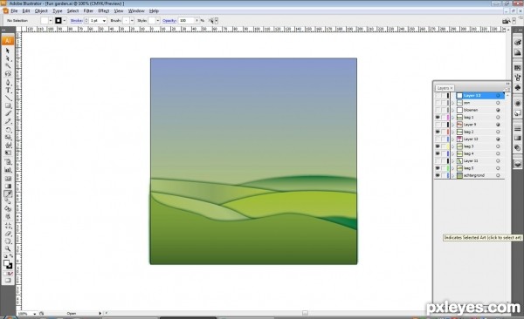Select the Column Graph tool
This screenshot has width=524, height=319.
coord(8,169)
